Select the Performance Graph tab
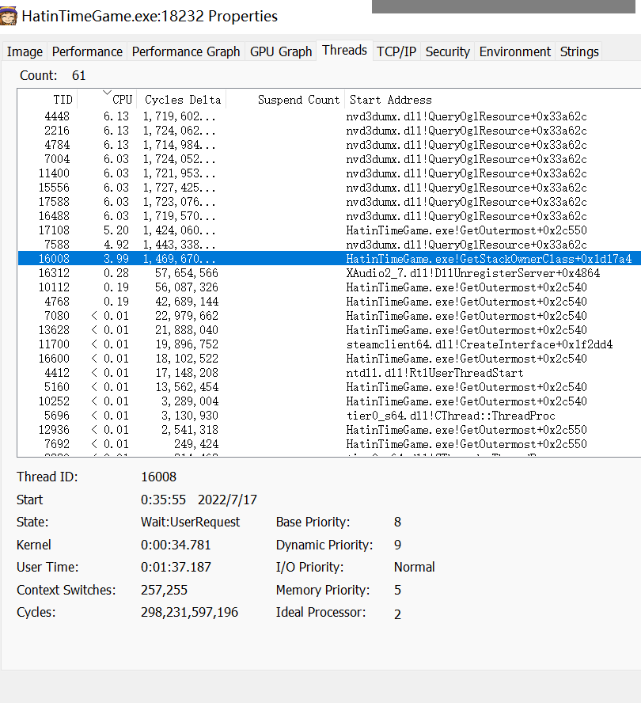Image resolution: width=641 pixels, height=703 pixels. pos(186,51)
